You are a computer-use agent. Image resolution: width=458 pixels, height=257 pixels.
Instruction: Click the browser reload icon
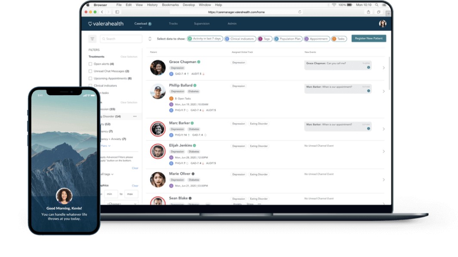pos(300,12)
